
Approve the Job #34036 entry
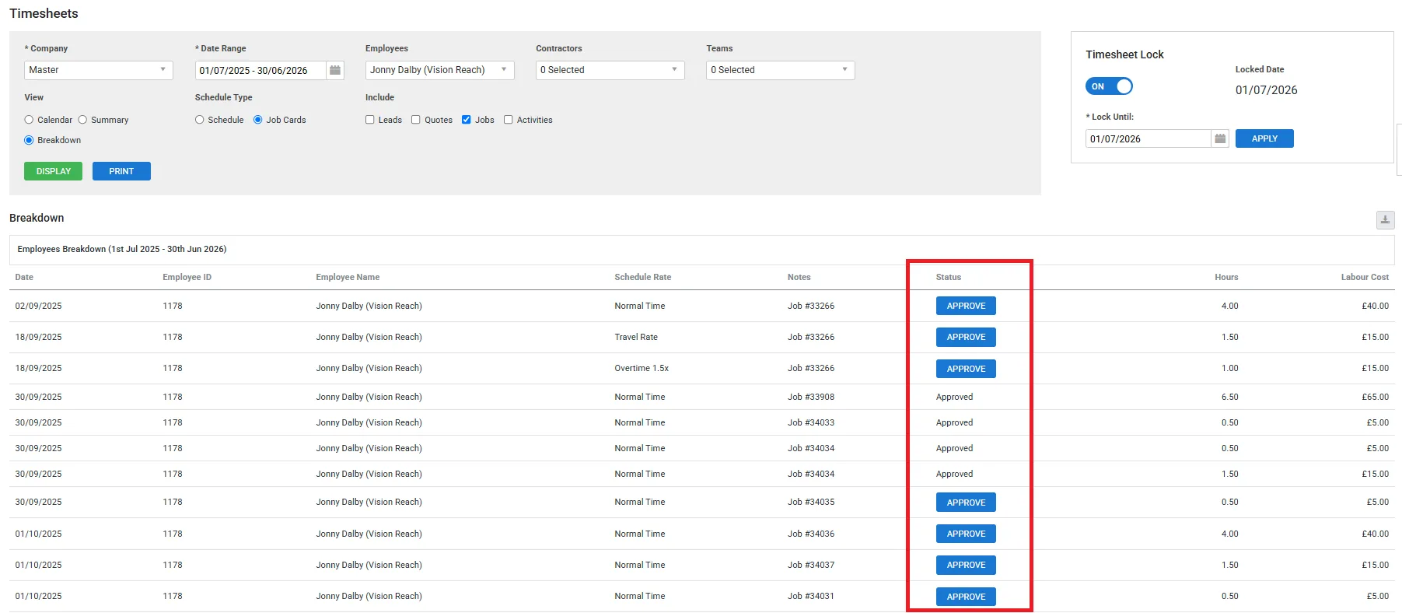(966, 534)
